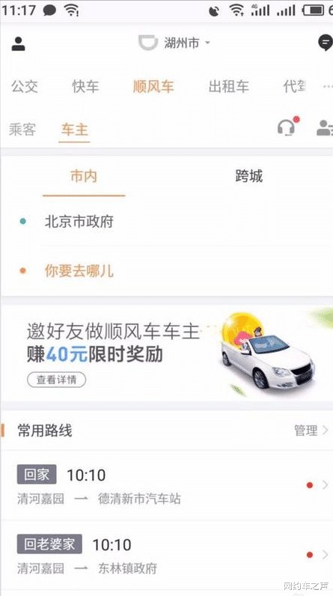Switch to 快车 service tab
Viewport: 333px width, 596px height.
click(85, 87)
